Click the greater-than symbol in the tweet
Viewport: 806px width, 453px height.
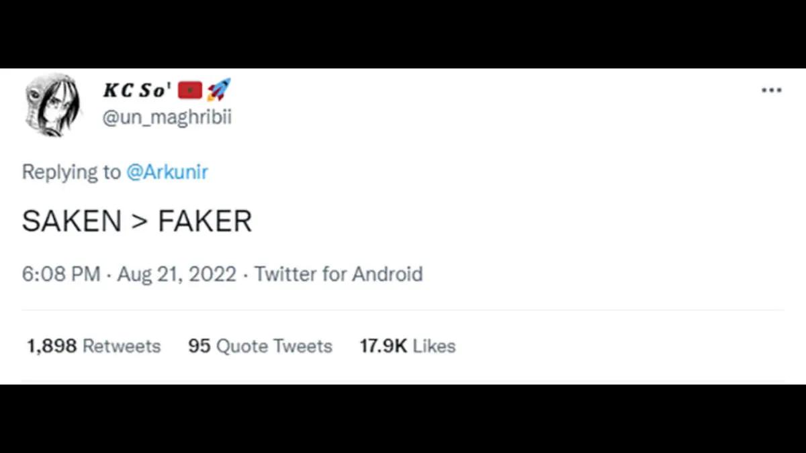point(139,222)
